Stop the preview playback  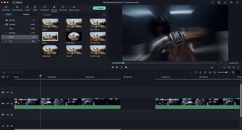[126, 67]
